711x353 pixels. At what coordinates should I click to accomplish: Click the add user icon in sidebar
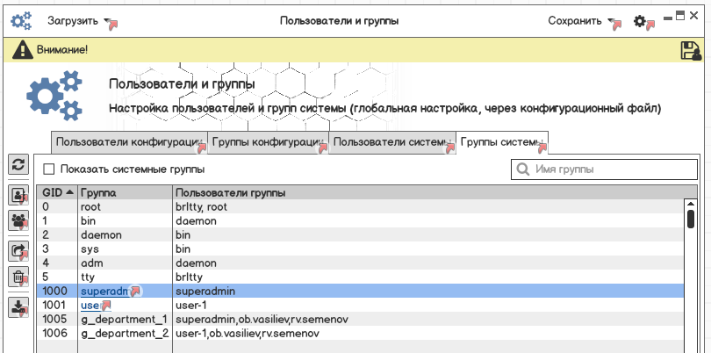pyautogui.click(x=18, y=196)
